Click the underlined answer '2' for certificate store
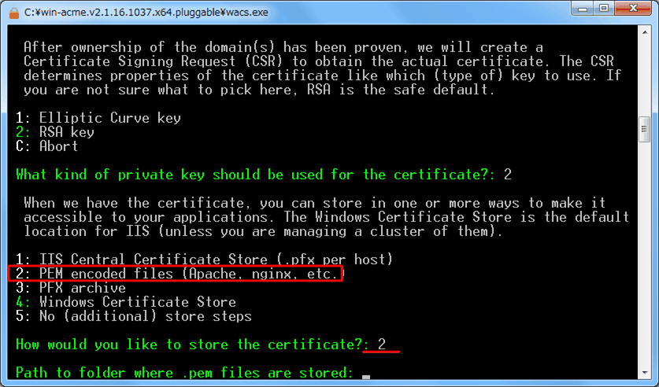Screen dimensions: 659x387 pyautogui.click(x=382, y=345)
